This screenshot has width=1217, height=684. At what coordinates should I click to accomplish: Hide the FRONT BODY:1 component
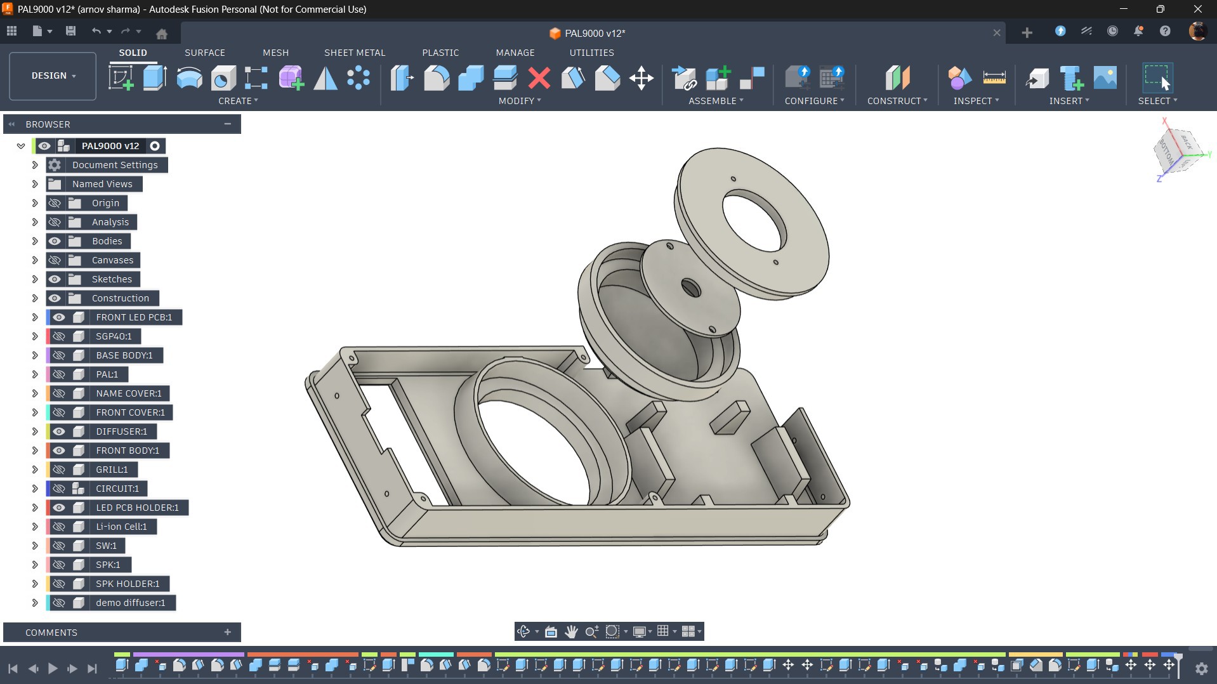(59, 451)
